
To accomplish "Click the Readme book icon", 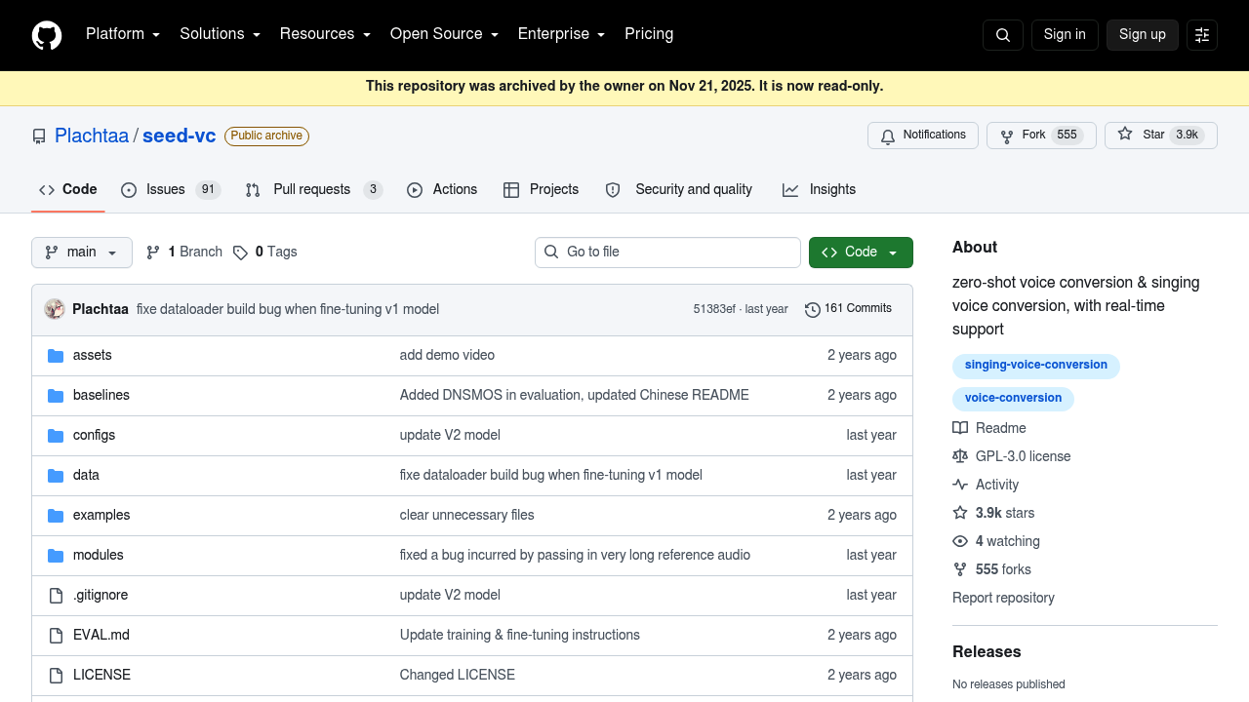I will pos(960,428).
